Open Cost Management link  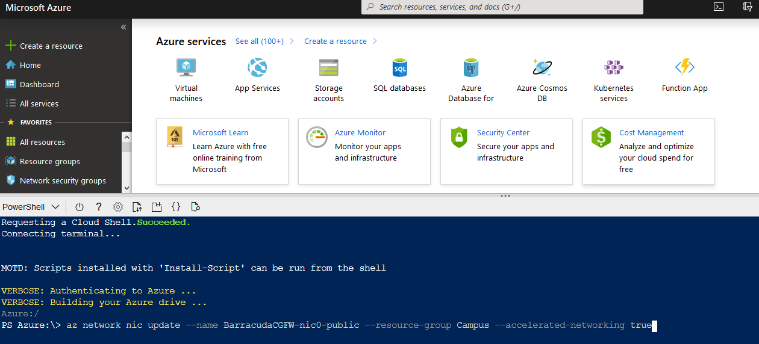click(652, 132)
